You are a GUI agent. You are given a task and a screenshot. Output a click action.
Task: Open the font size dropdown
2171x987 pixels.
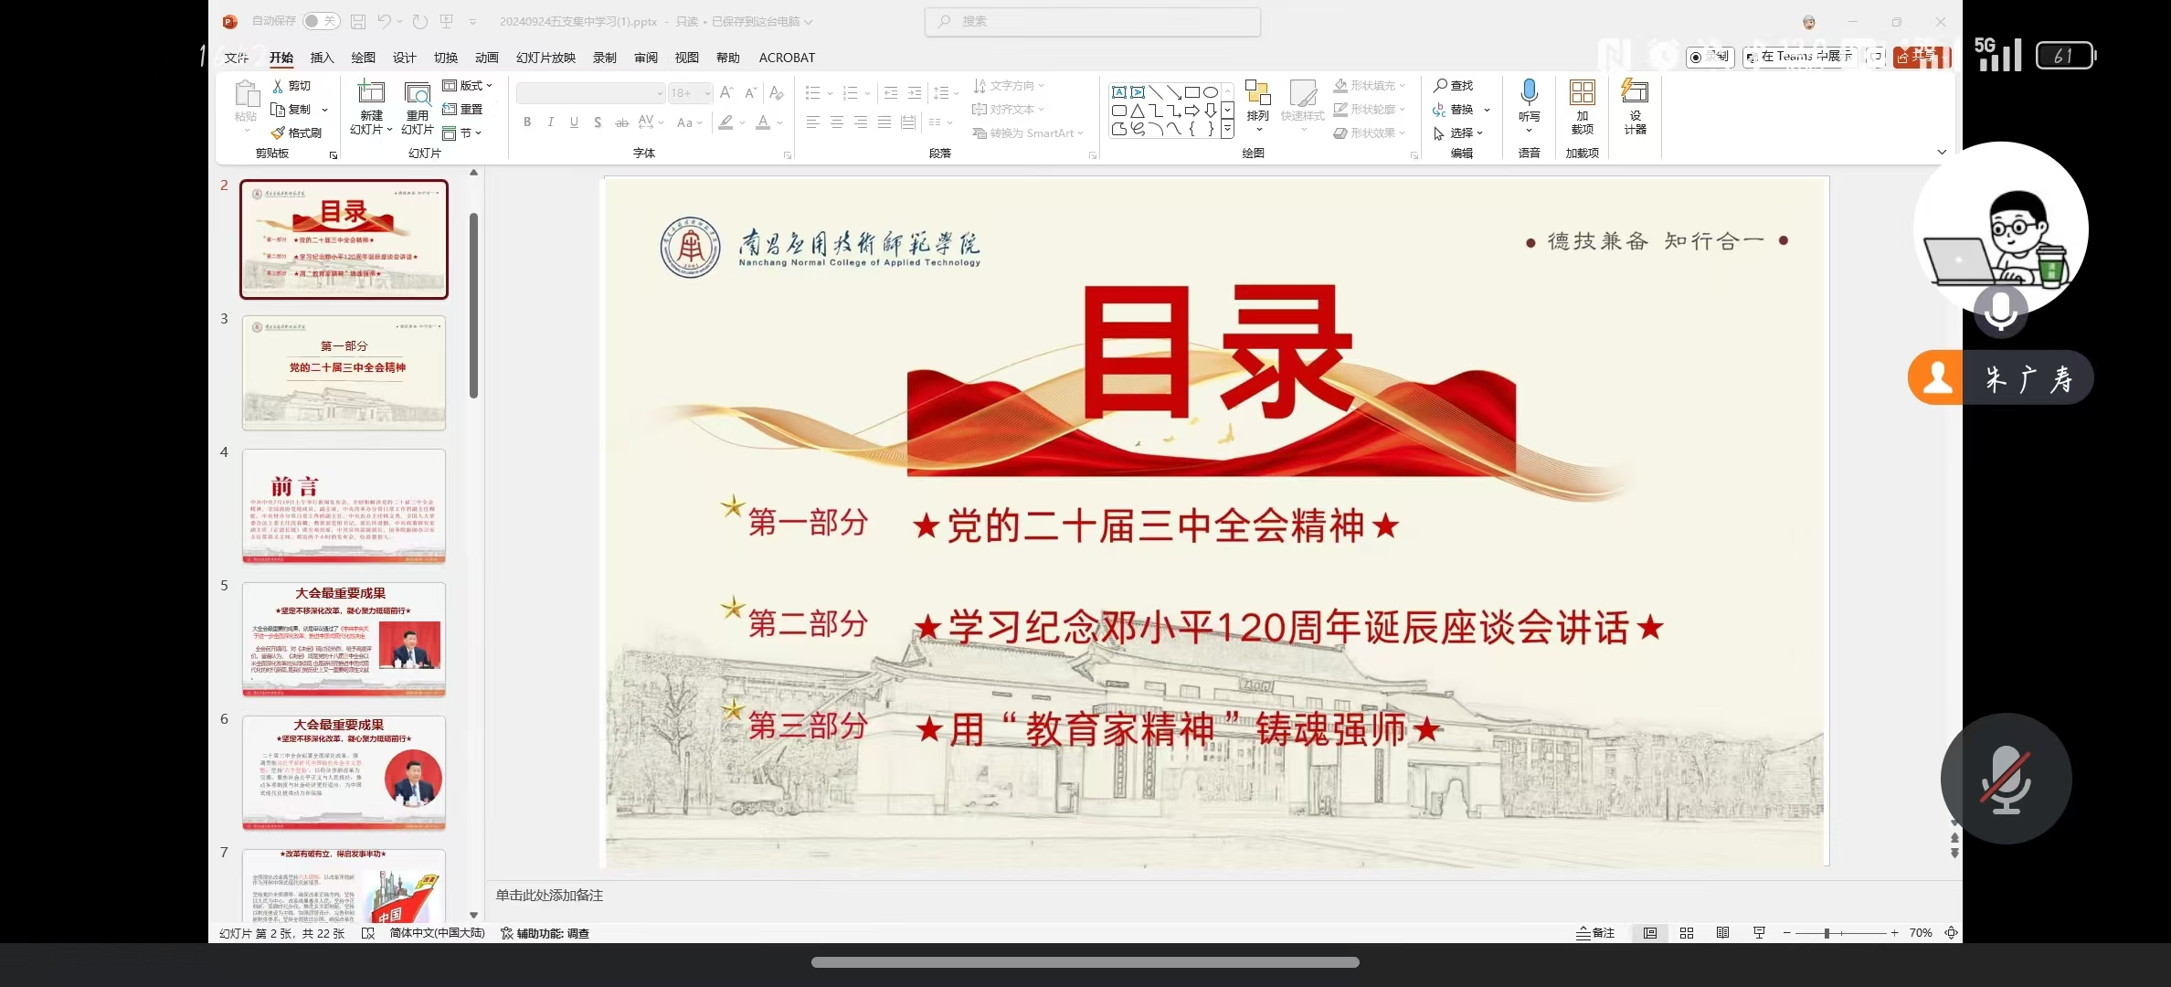706,93
